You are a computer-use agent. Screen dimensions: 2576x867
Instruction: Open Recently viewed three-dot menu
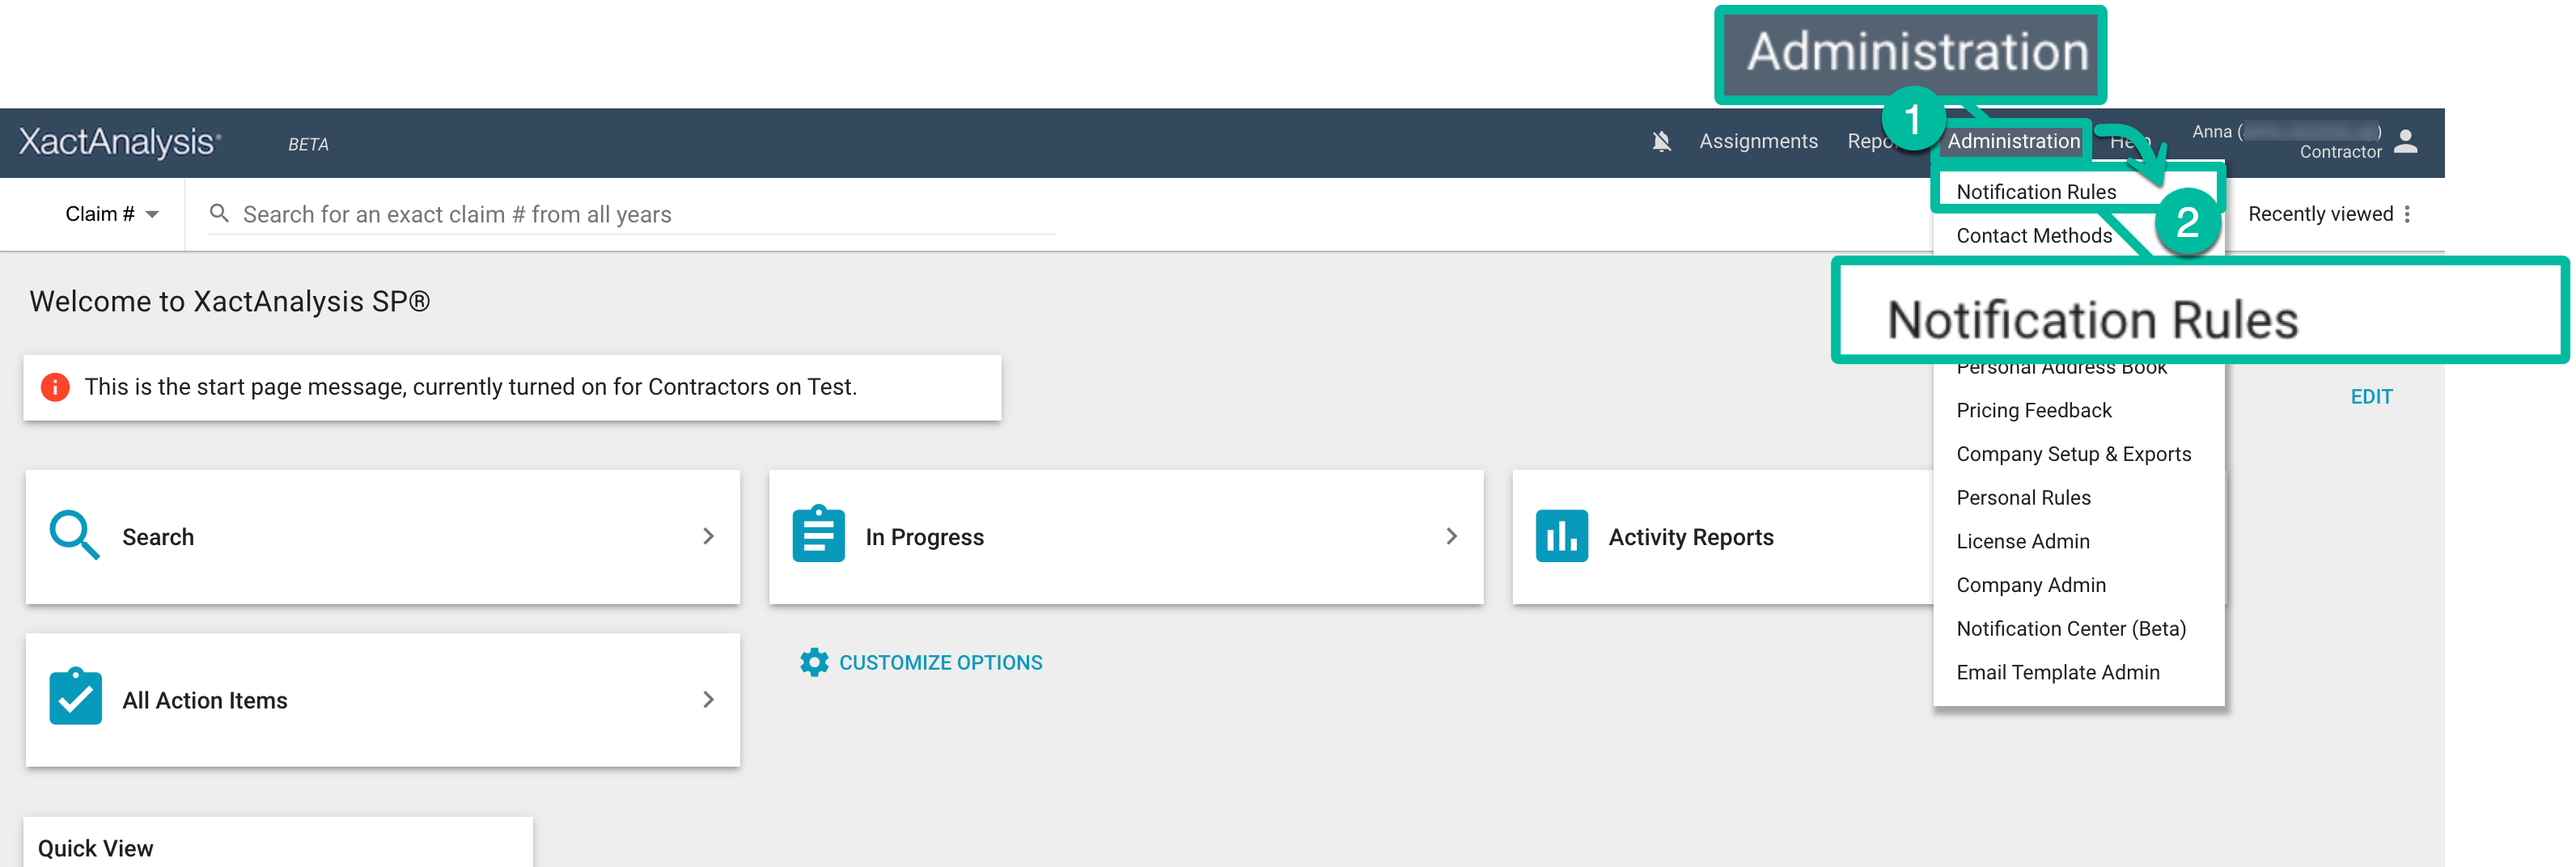(x=2407, y=214)
